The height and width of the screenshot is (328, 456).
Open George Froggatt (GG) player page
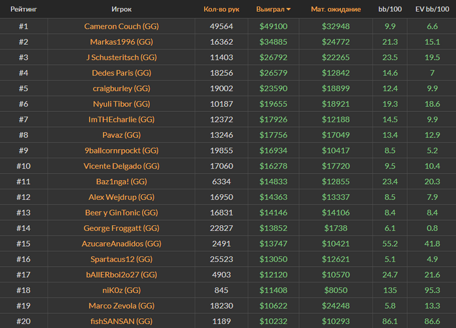click(121, 228)
